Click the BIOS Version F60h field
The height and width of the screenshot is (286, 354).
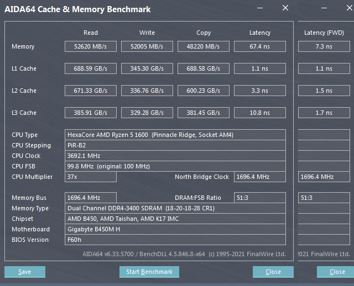coord(175,240)
